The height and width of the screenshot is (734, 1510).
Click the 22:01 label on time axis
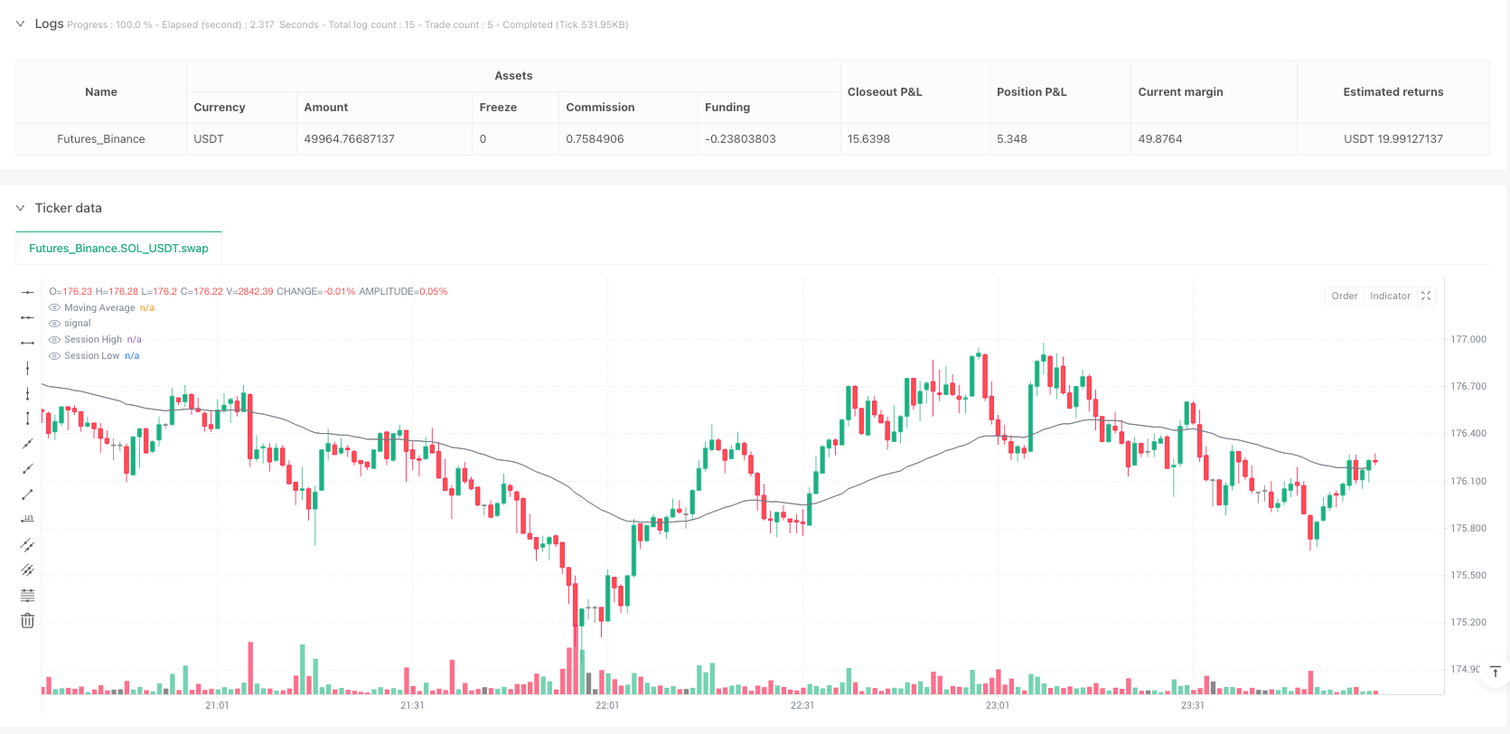(607, 705)
